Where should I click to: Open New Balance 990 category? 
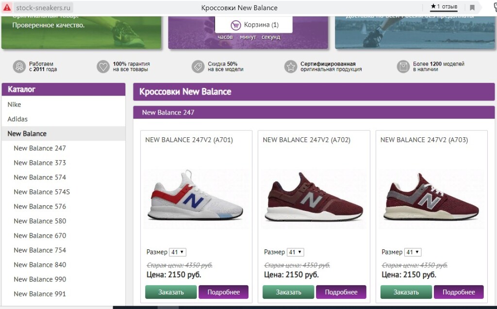(40, 279)
